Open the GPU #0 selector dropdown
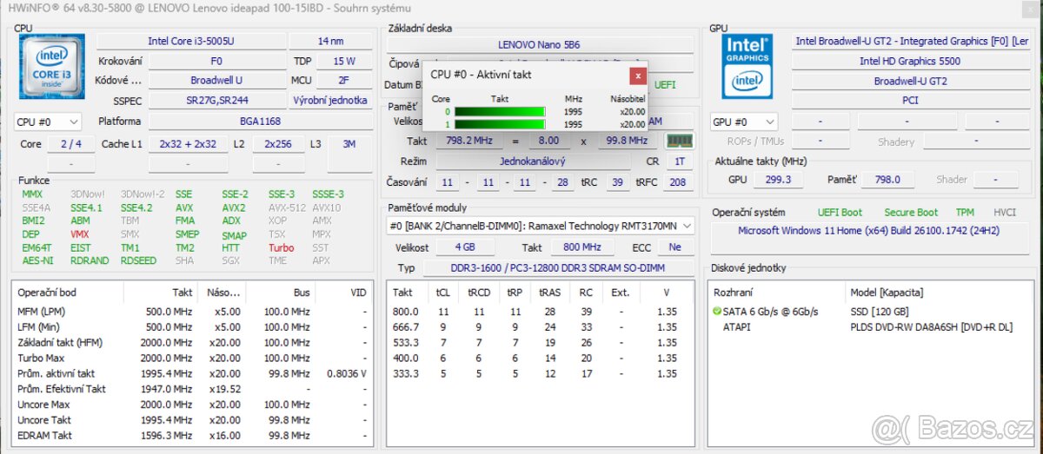Viewport: 1043px width, 454px height. pos(744,122)
